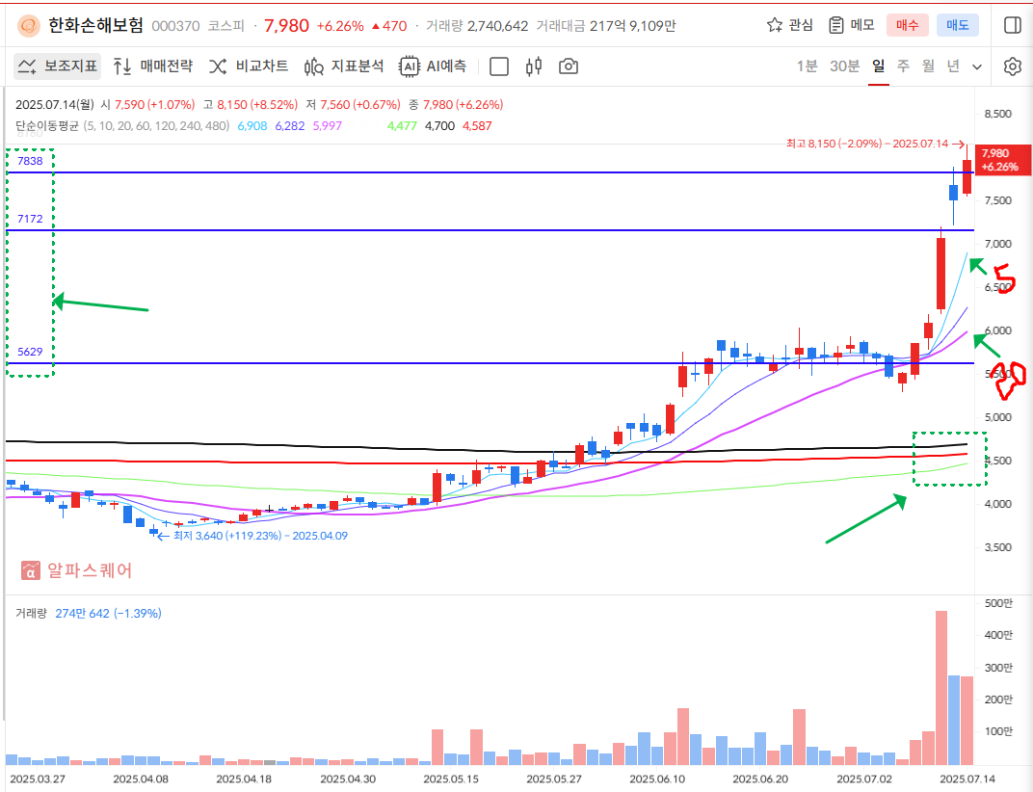Click the 한화손해보험 company logo icon
Image resolution: width=1033 pixels, height=792 pixels.
pyautogui.click(x=28, y=26)
